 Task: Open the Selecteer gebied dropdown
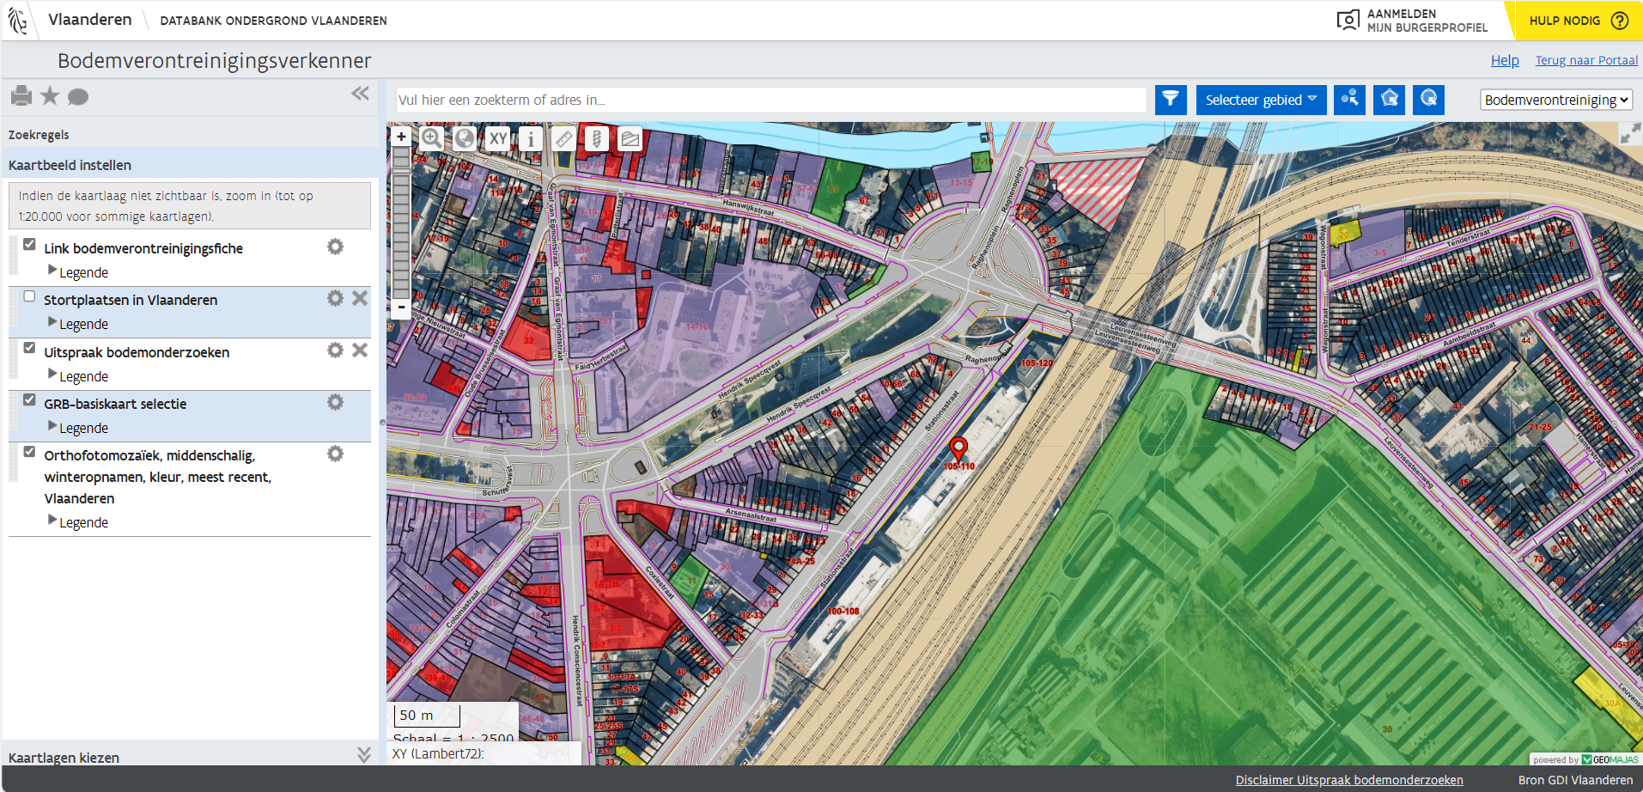[1261, 100]
